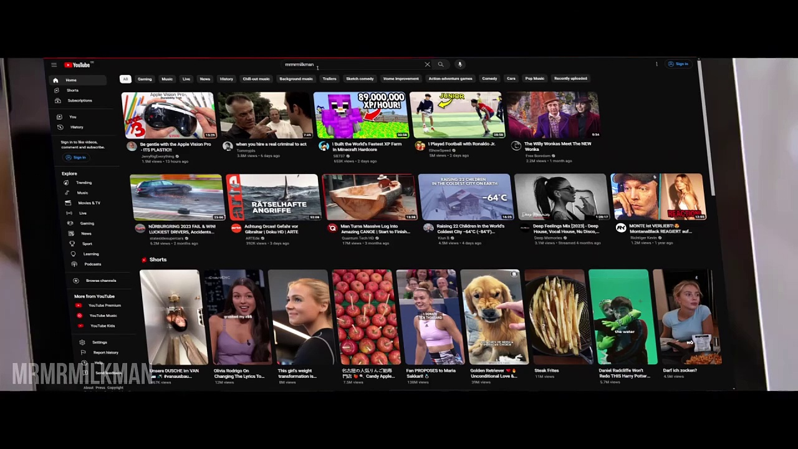
Task: Click the magnifying glass search button
Action: pyautogui.click(x=441, y=64)
